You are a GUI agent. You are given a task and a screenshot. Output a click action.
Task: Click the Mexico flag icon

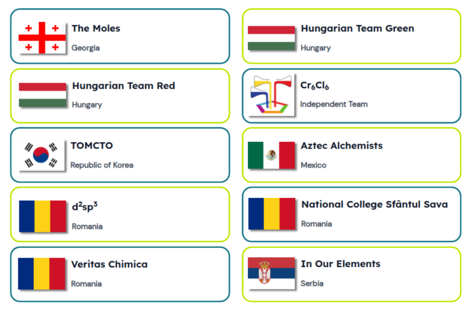[271, 155]
